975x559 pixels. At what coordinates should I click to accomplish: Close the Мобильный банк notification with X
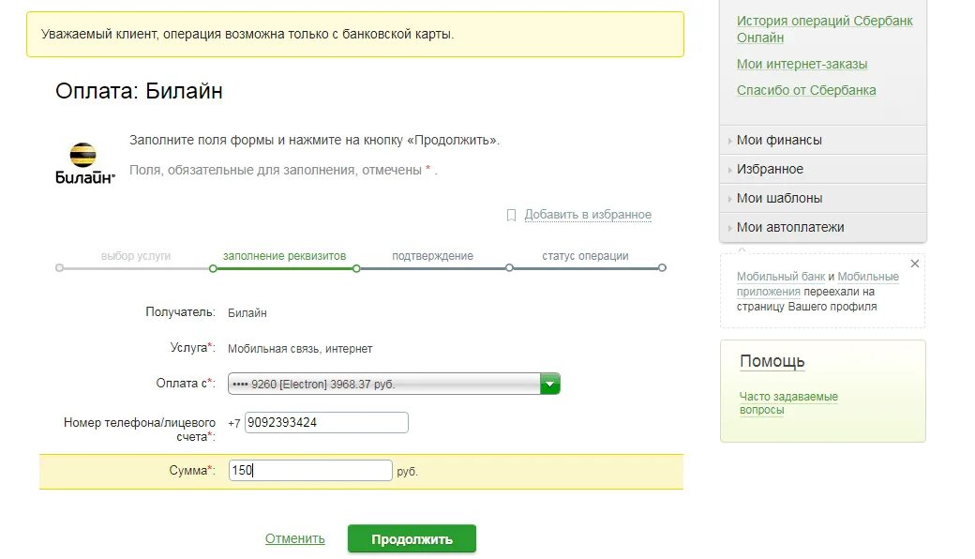coord(915,264)
